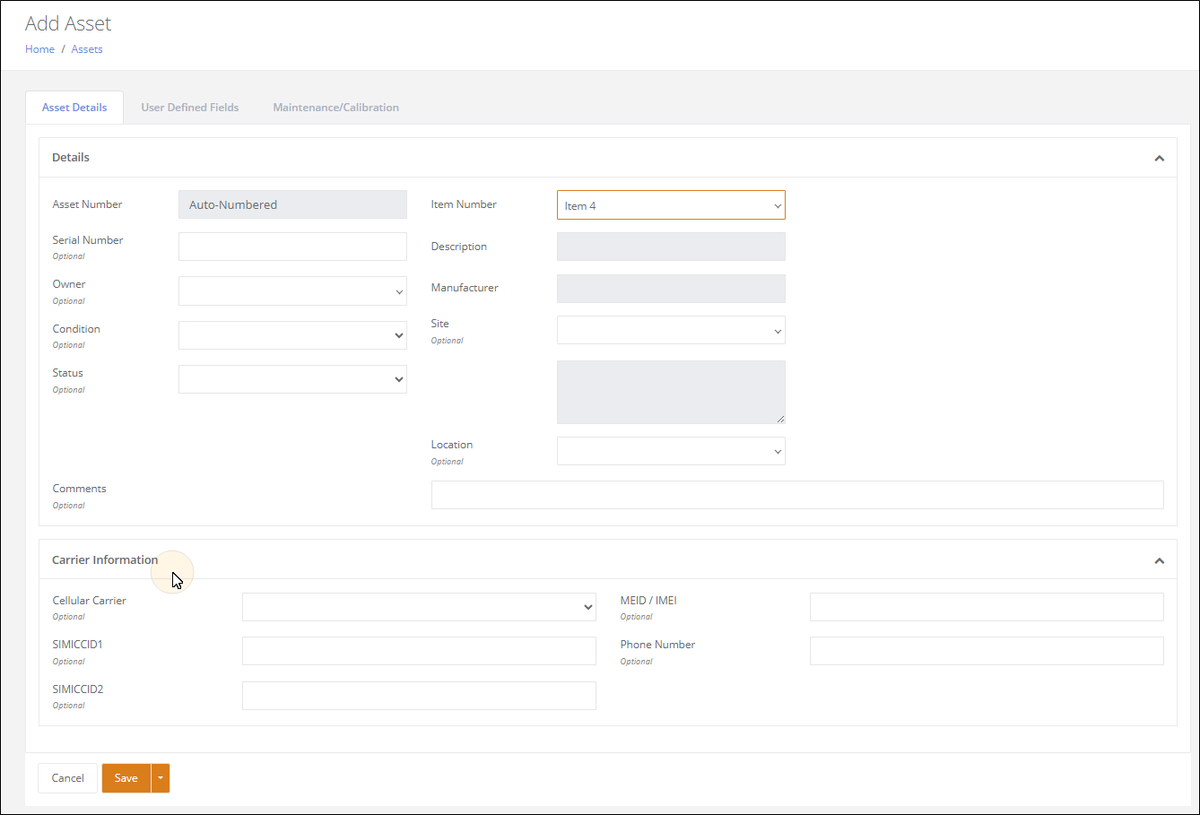The image size is (1200, 815).
Task: Click the Cancel button
Action: [x=67, y=778]
